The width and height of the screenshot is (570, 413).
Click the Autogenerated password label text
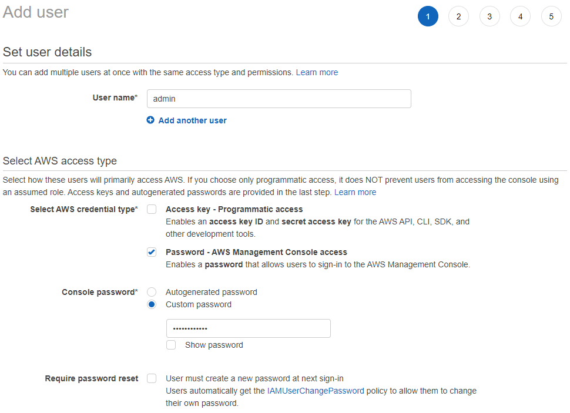coord(211,292)
